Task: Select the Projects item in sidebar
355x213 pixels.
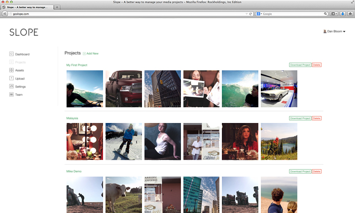Action: point(20,62)
